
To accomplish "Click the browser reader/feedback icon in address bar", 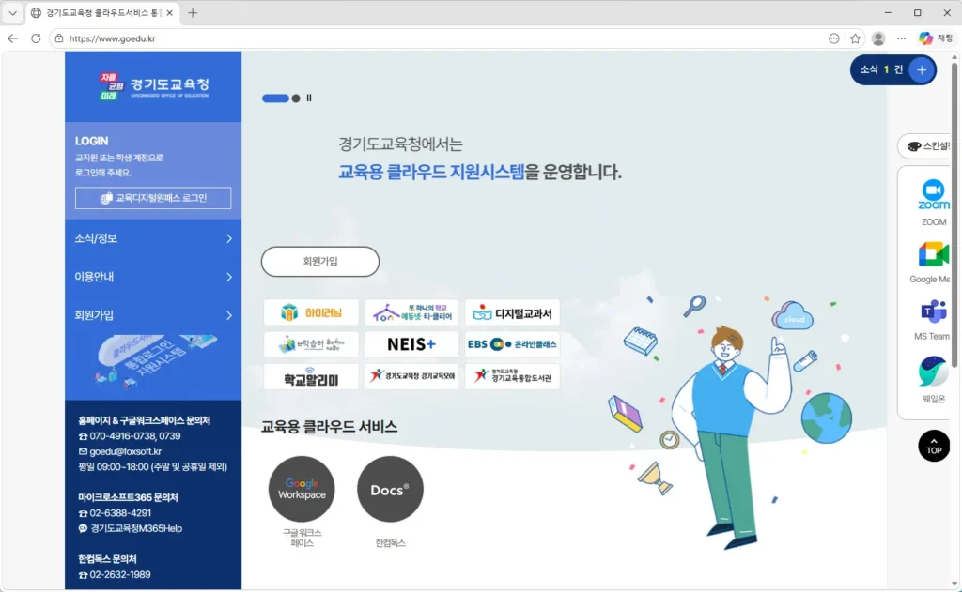I will click(x=834, y=38).
